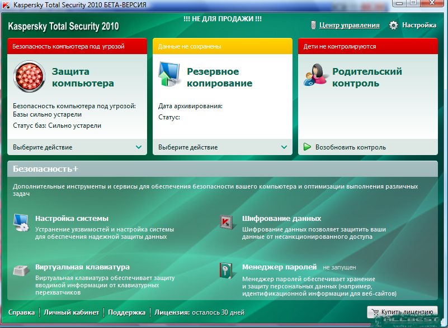448x328 pixels.
Task: Click the red 'Дети не контролируются' banner
Action: click(367, 46)
